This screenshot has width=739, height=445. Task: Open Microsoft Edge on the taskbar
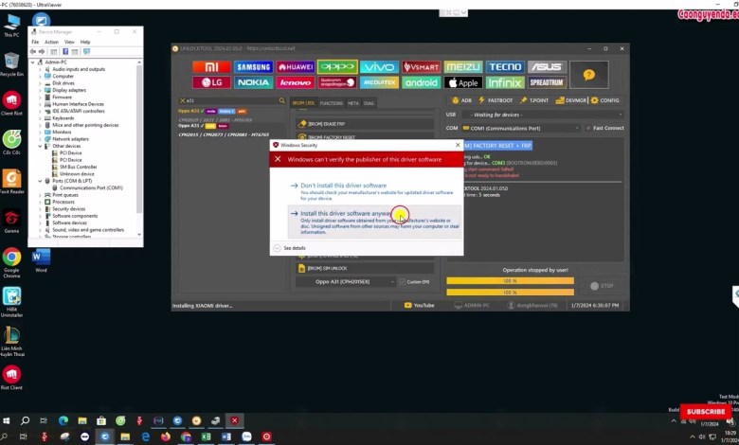[63, 420]
